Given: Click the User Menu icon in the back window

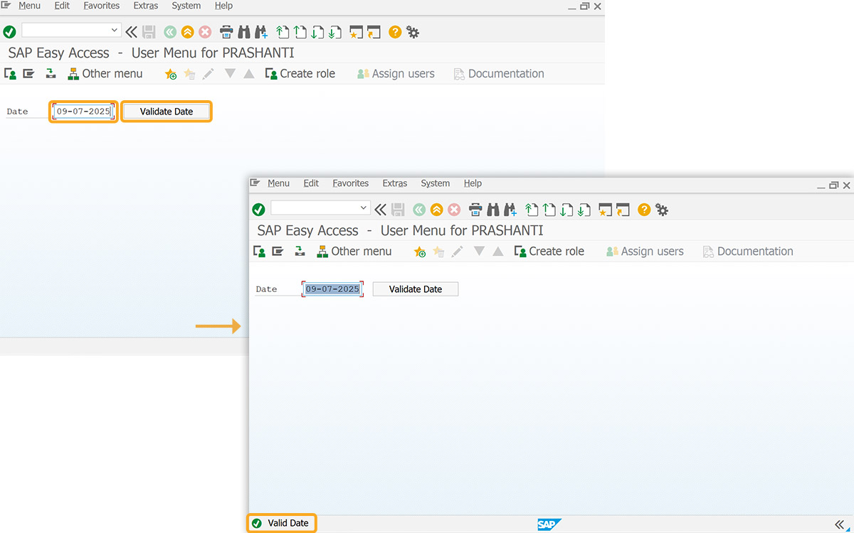Looking at the screenshot, I should point(11,74).
